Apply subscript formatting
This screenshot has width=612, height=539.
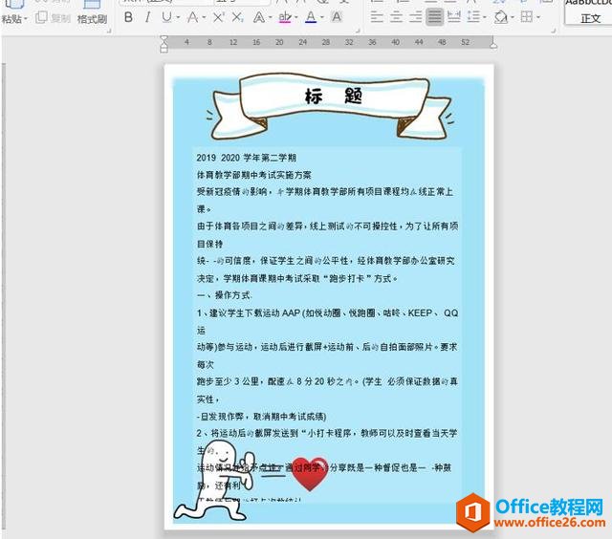click(x=237, y=17)
